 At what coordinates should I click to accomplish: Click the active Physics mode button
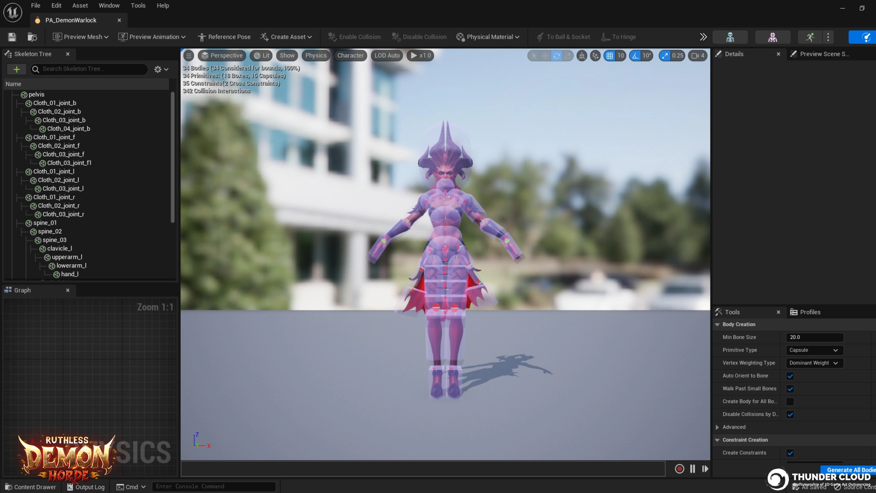[x=863, y=37]
